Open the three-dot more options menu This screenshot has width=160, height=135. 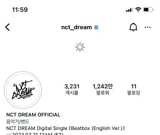pyautogui.click(x=148, y=27)
